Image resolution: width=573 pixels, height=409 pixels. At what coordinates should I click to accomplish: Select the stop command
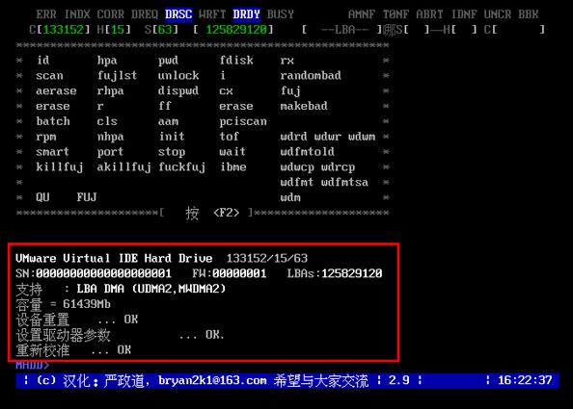coord(172,152)
